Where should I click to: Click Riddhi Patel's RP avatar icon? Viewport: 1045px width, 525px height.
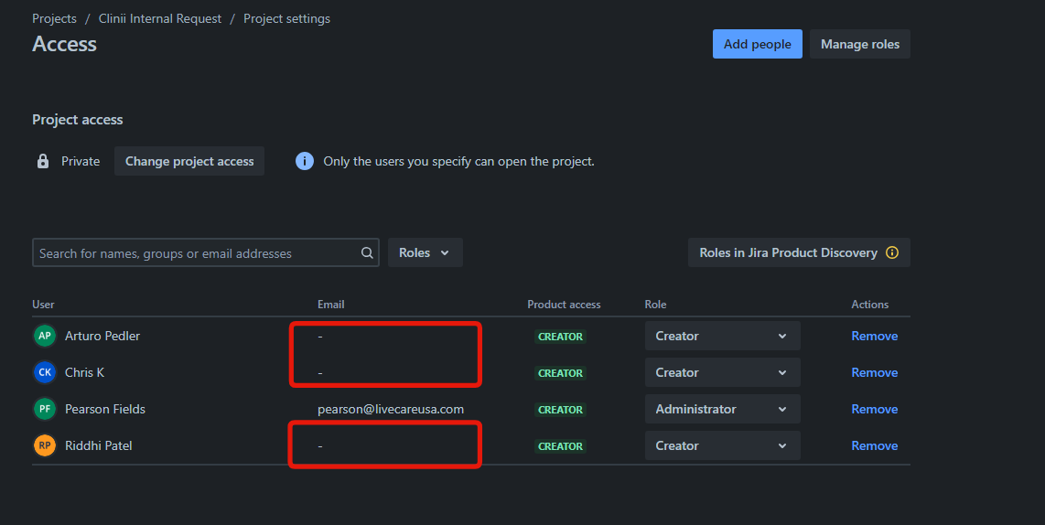tap(45, 445)
